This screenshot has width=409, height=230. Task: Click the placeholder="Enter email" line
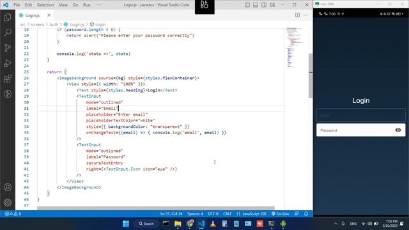pos(117,114)
